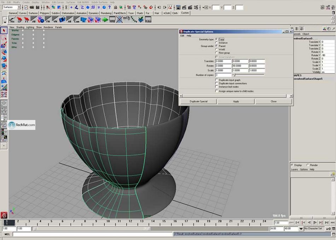Group under New group option
The height and width of the screenshot is (240, 336).
click(x=216, y=53)
